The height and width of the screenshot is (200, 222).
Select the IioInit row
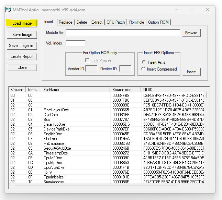(x=107, y=172)
